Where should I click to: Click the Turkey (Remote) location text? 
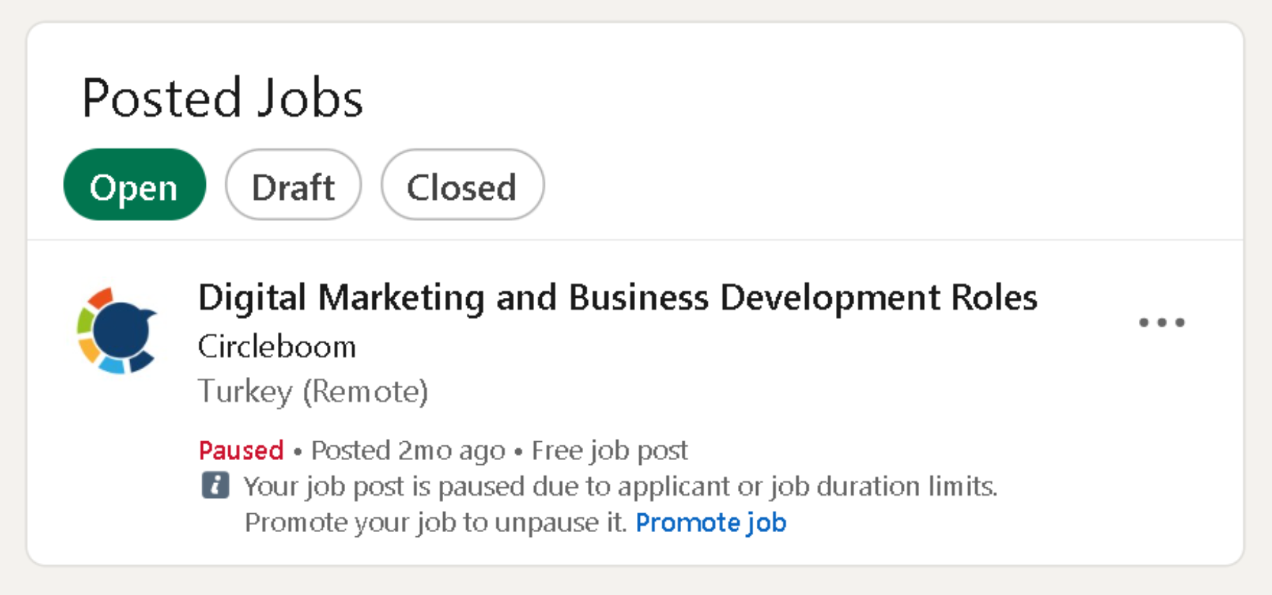(314, 391)
